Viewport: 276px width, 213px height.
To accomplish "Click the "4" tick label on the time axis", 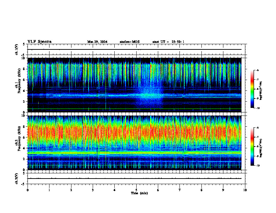I will pyautogui.click(x=115, y=190).
